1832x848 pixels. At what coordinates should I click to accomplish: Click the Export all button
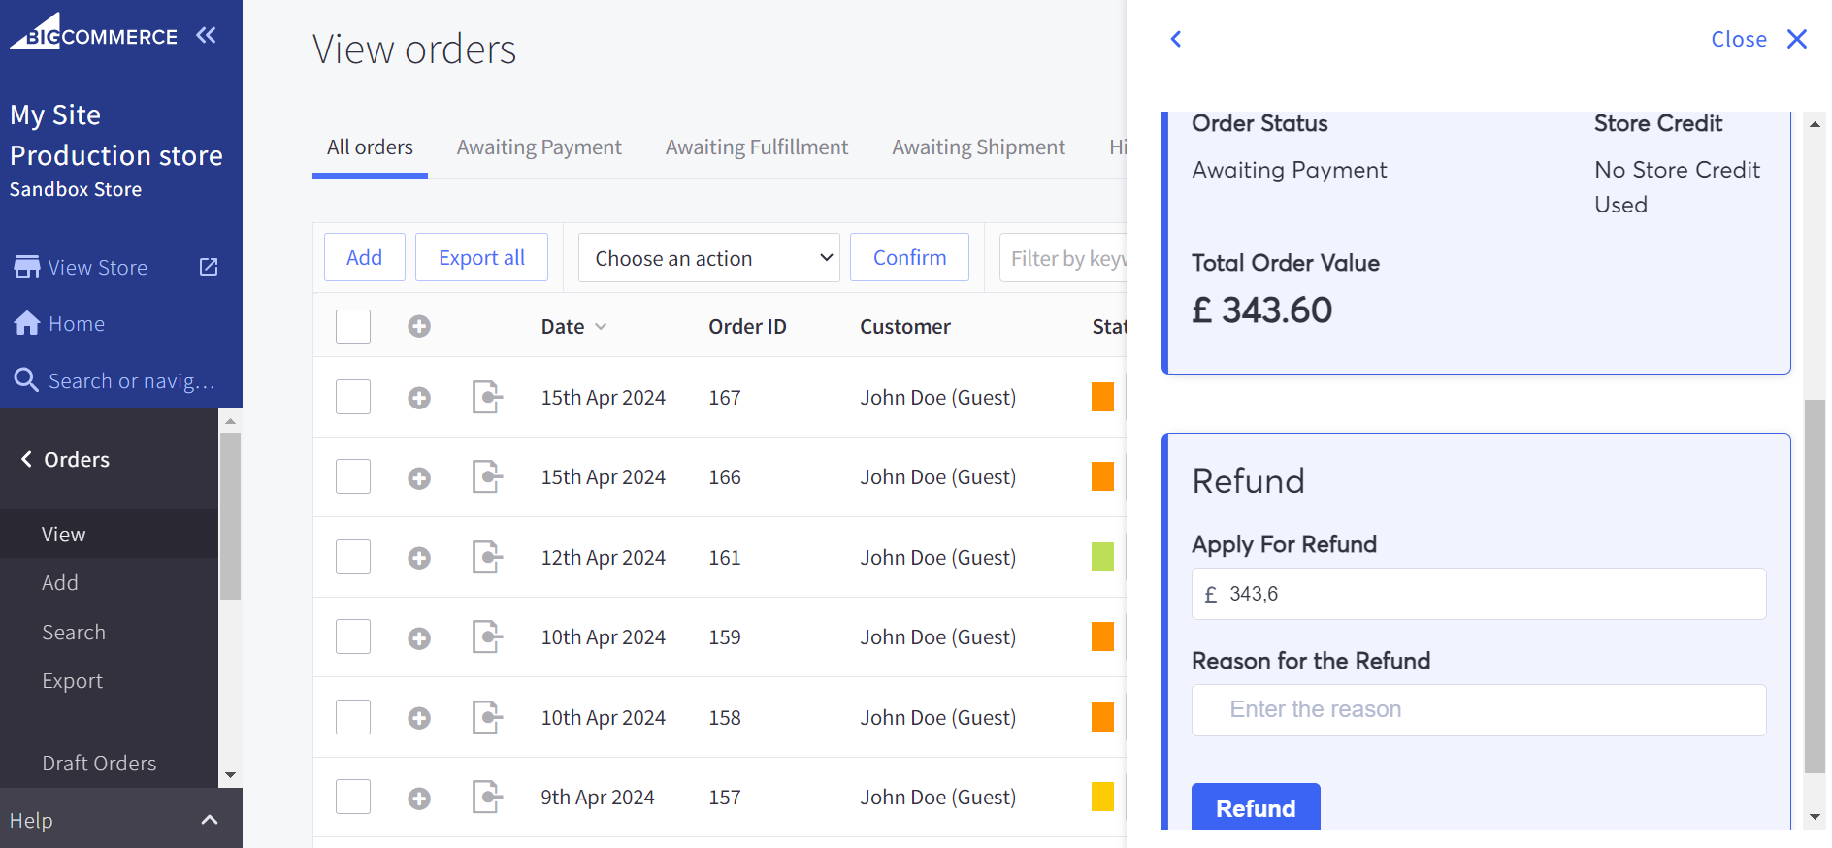tap(481, 258)
